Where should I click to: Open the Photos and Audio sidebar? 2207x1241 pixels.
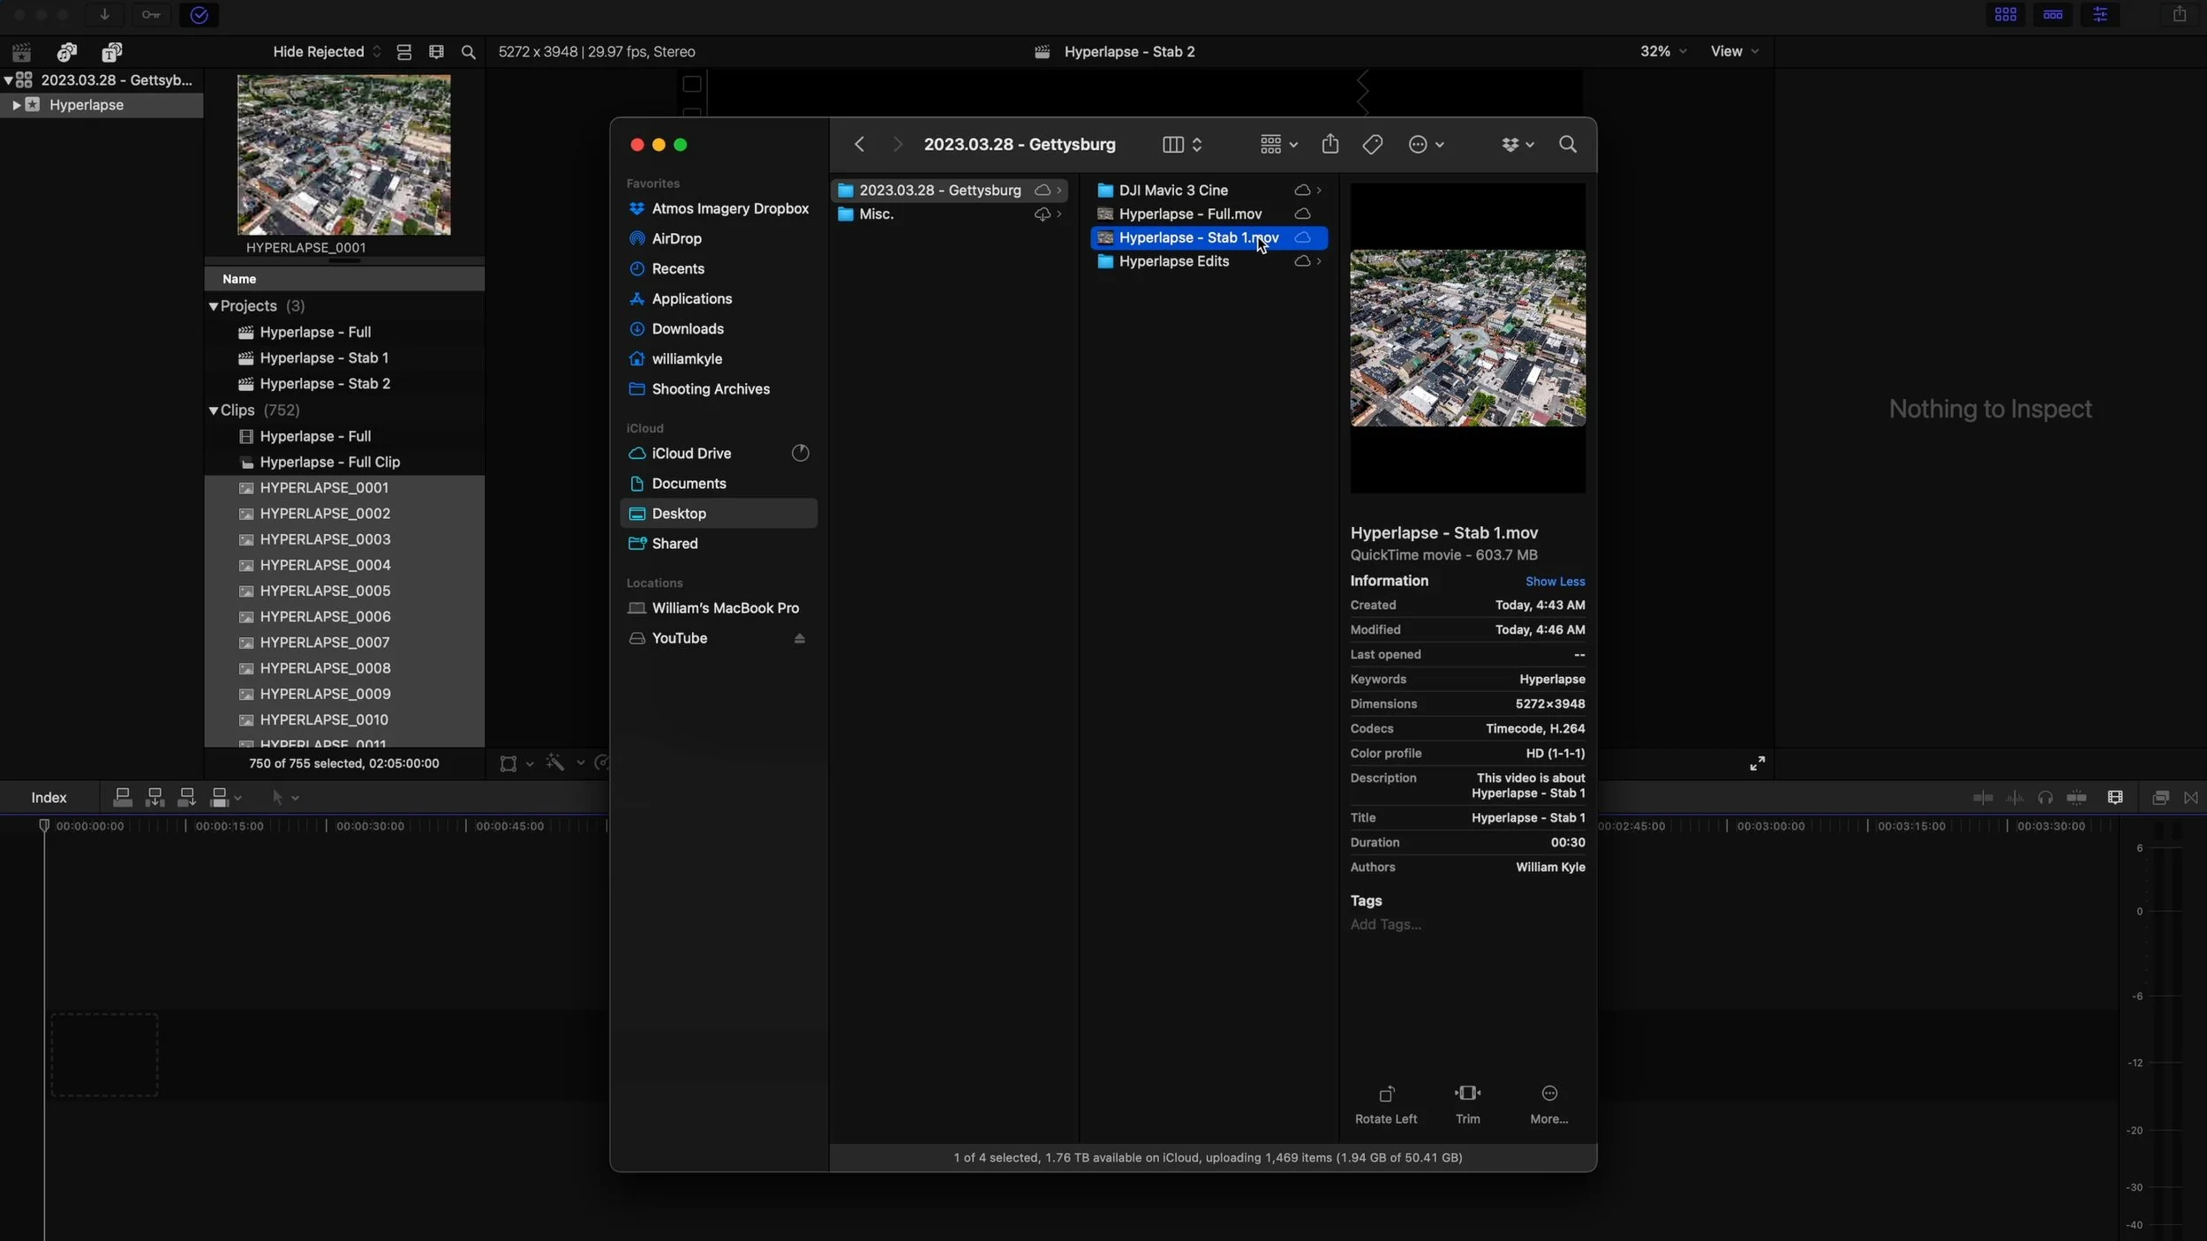click(67, 52)
